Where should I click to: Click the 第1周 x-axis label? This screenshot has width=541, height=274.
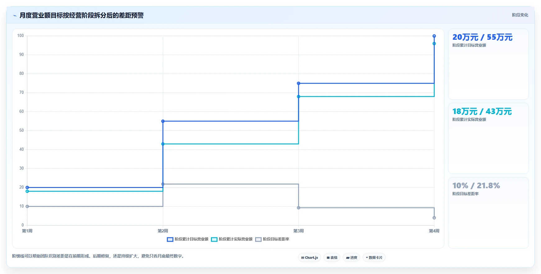pyautogui.click(x=27, y=231)
